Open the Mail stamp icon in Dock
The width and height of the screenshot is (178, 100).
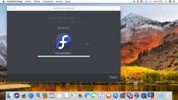click(x=38, y=95)
